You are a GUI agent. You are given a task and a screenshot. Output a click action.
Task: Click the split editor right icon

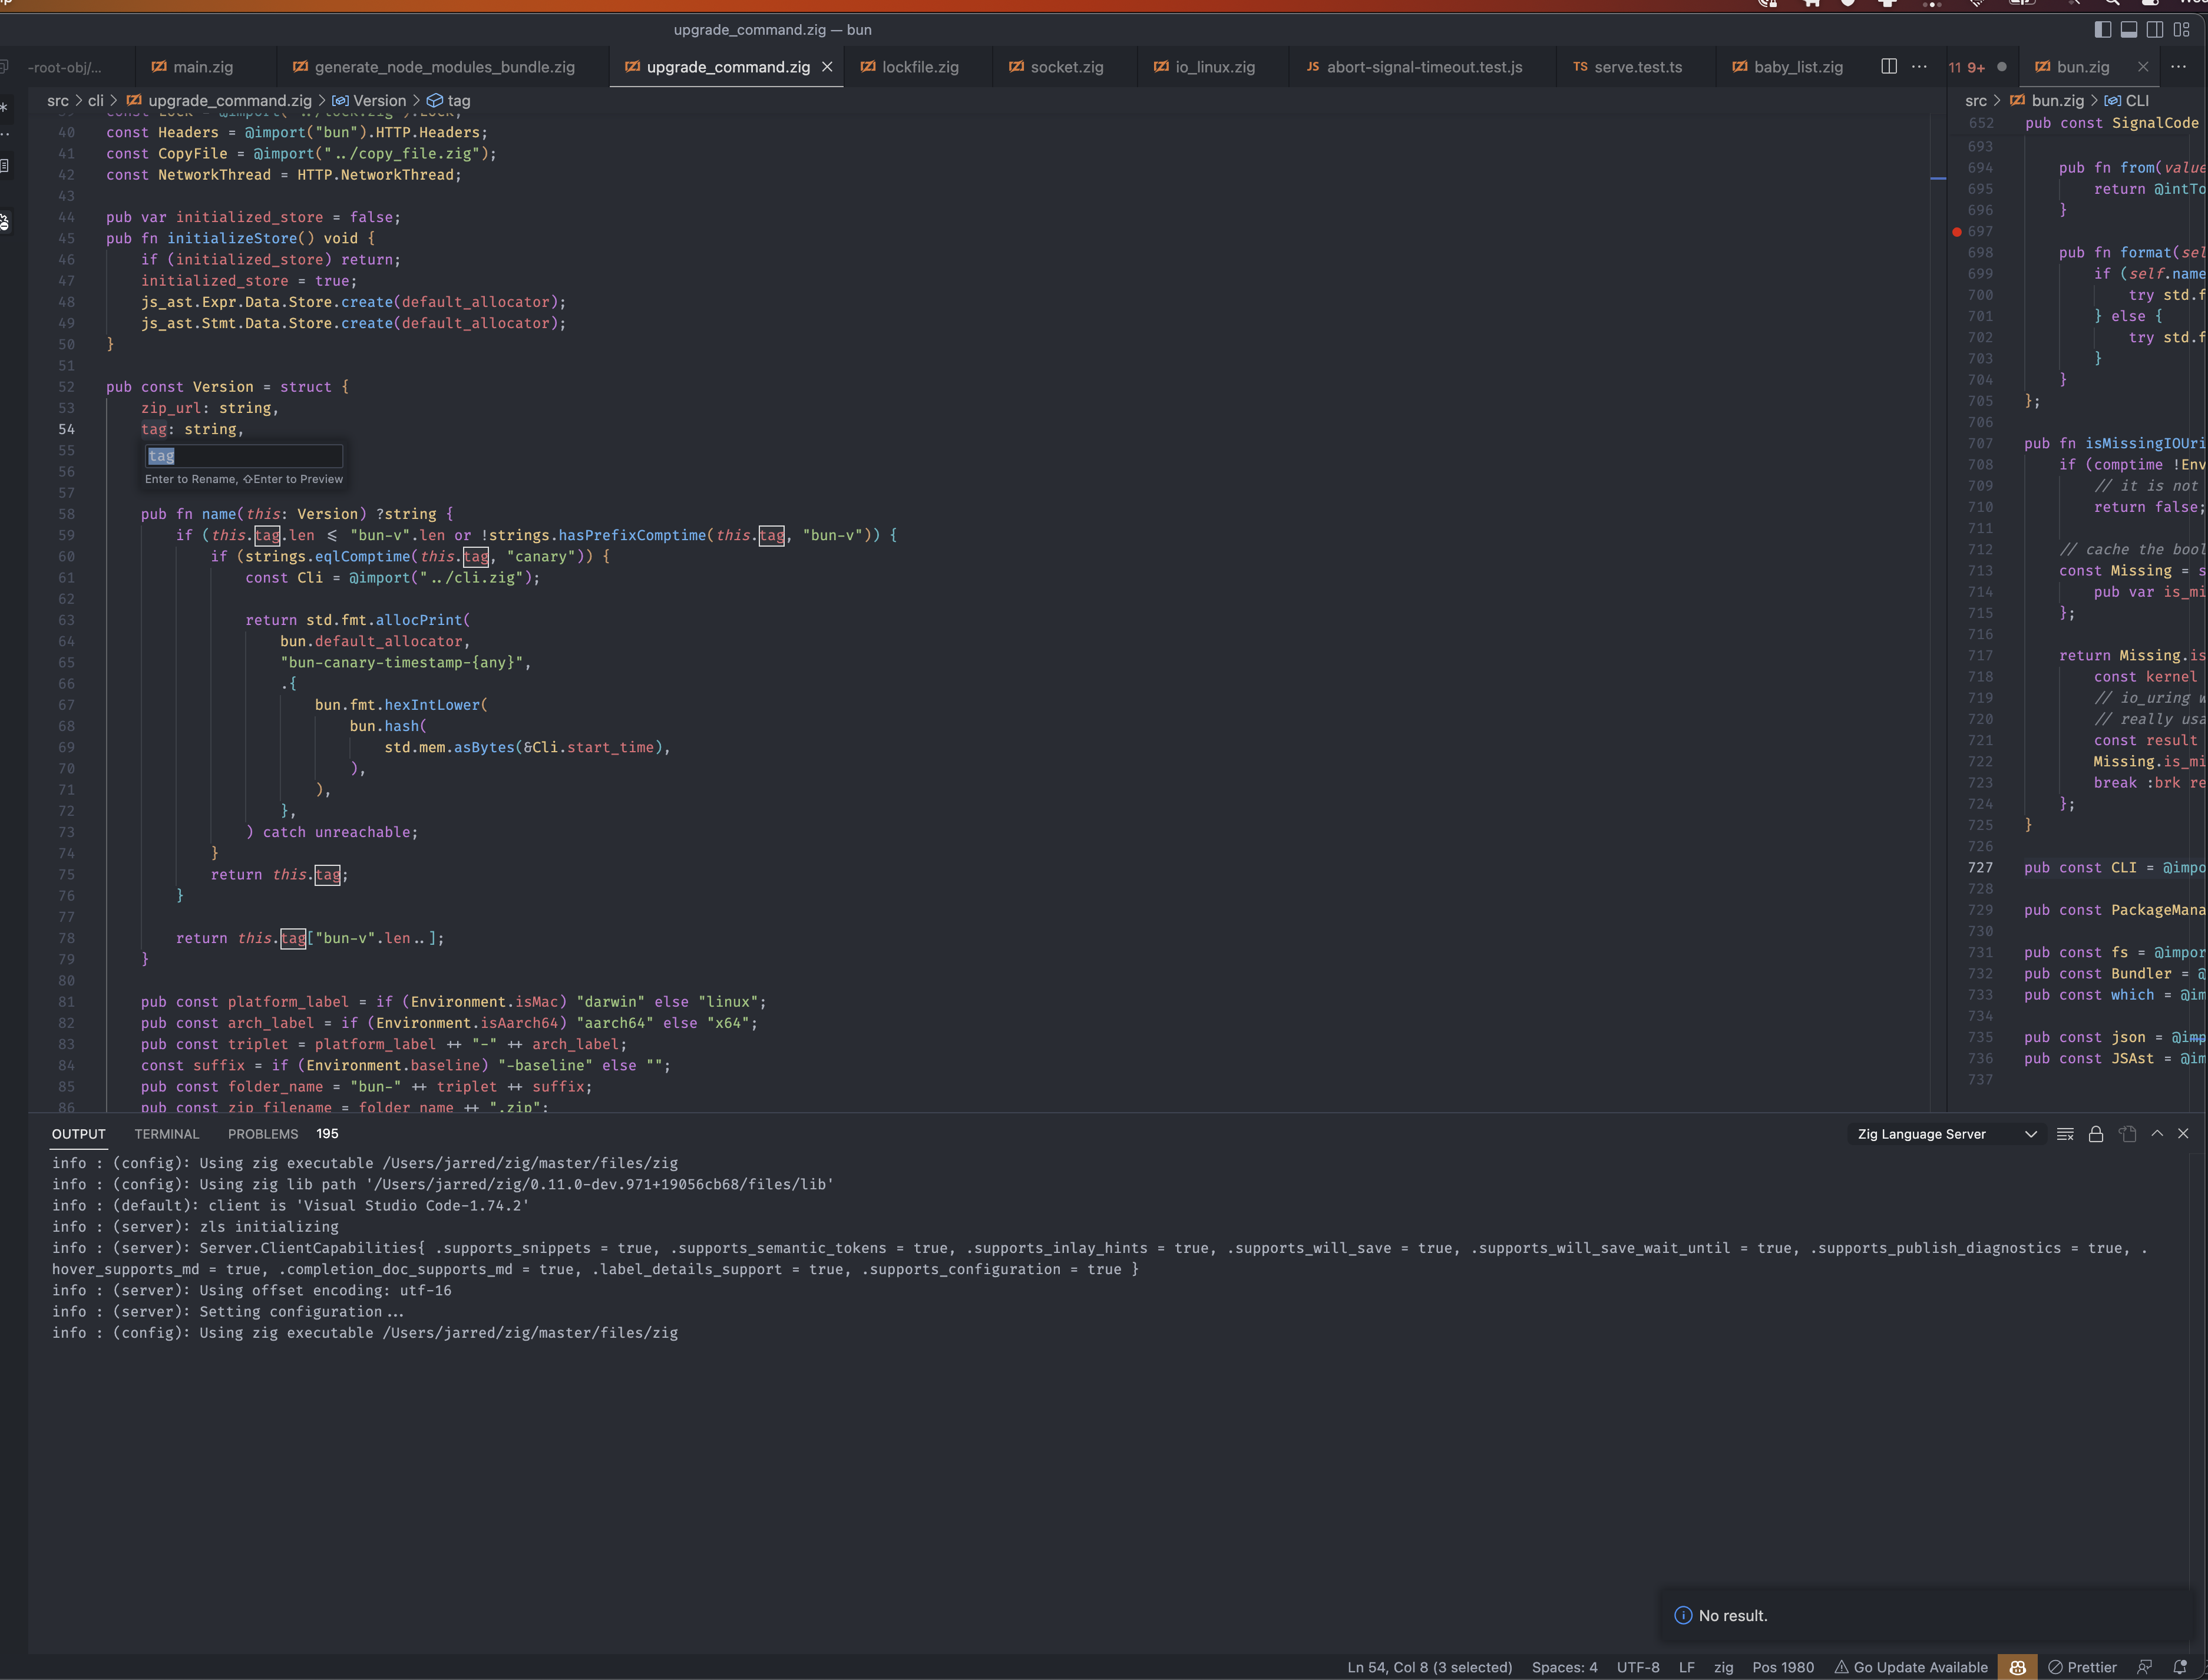point(1888,66)
